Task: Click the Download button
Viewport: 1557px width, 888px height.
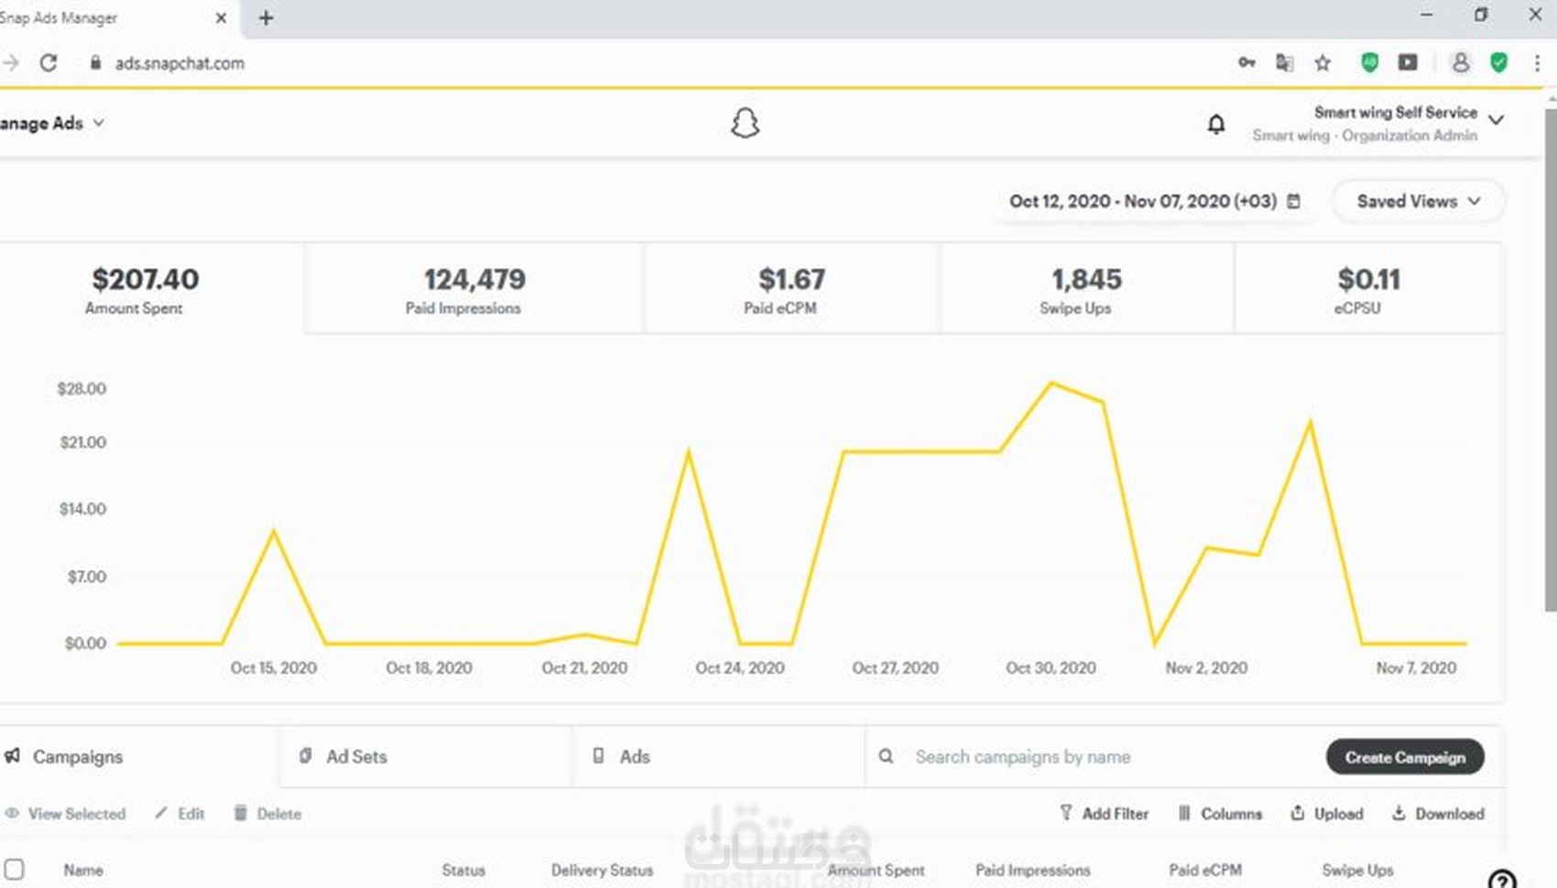Action: point(1438,814)
